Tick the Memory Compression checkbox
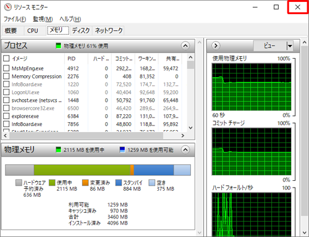 coord(6,76)
